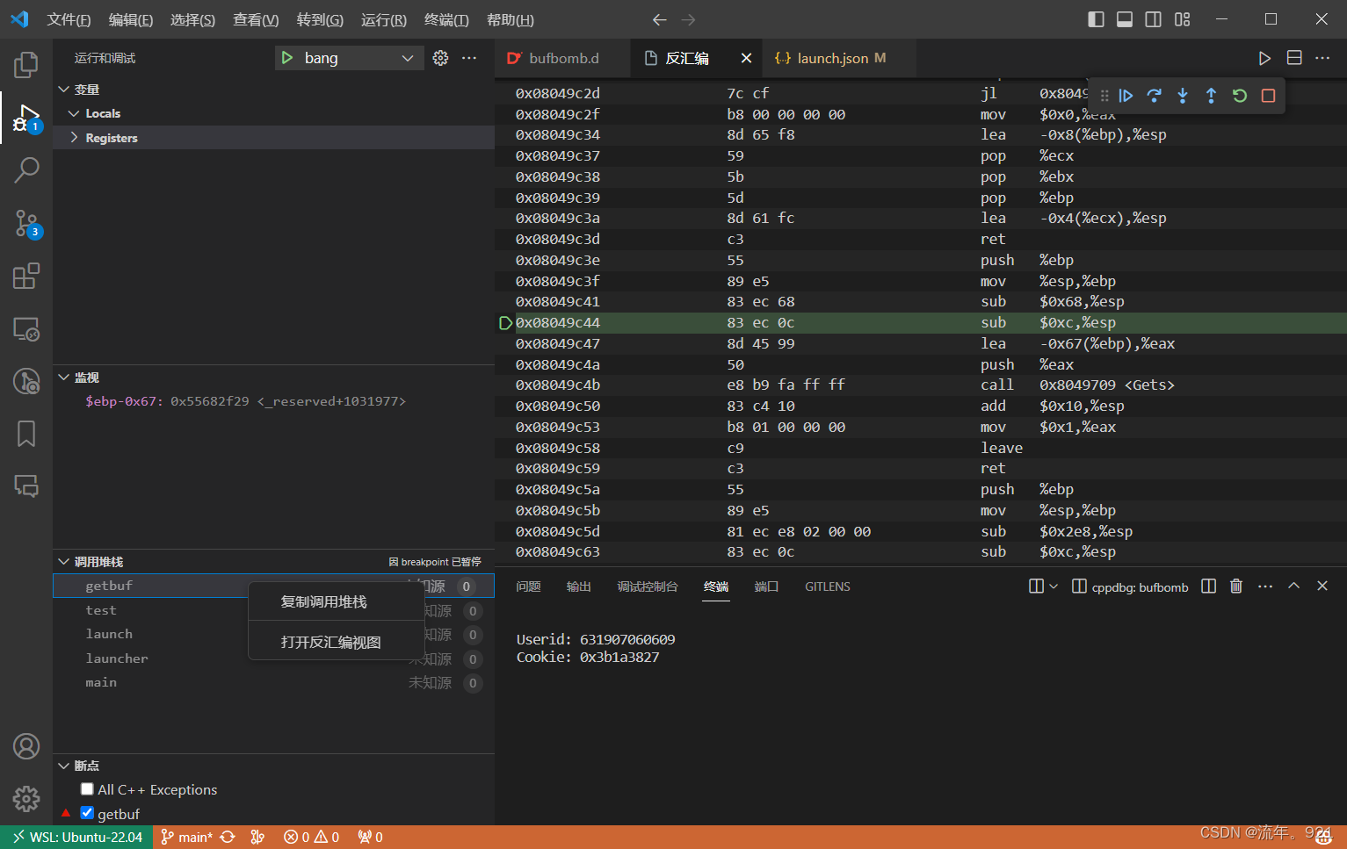Start debugging with the green play button
The height and width of the screenshot is (849, 1347).
click(286, 58)
